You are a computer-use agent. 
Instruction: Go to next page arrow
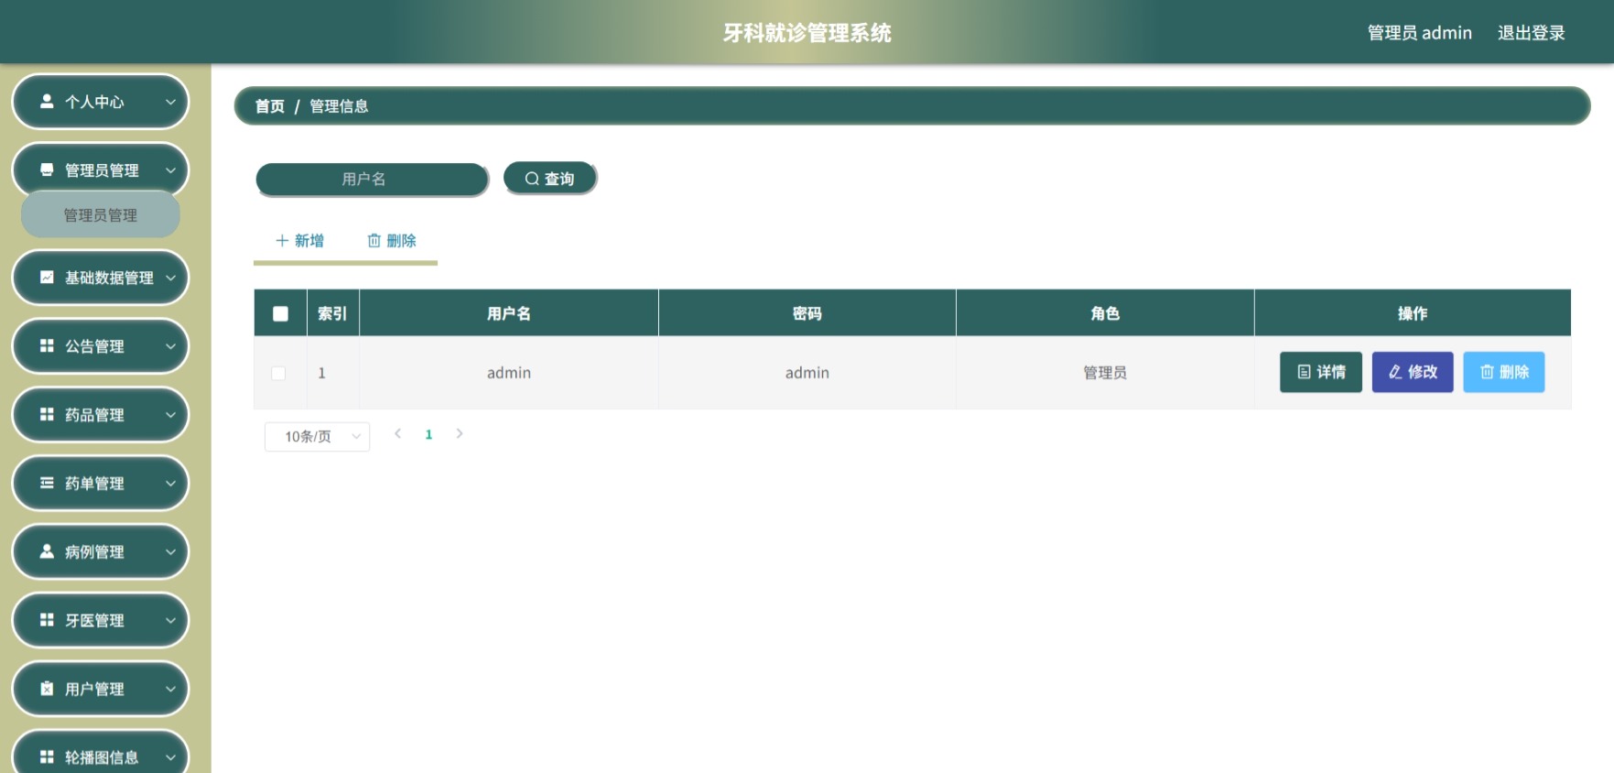click(460, 434)
